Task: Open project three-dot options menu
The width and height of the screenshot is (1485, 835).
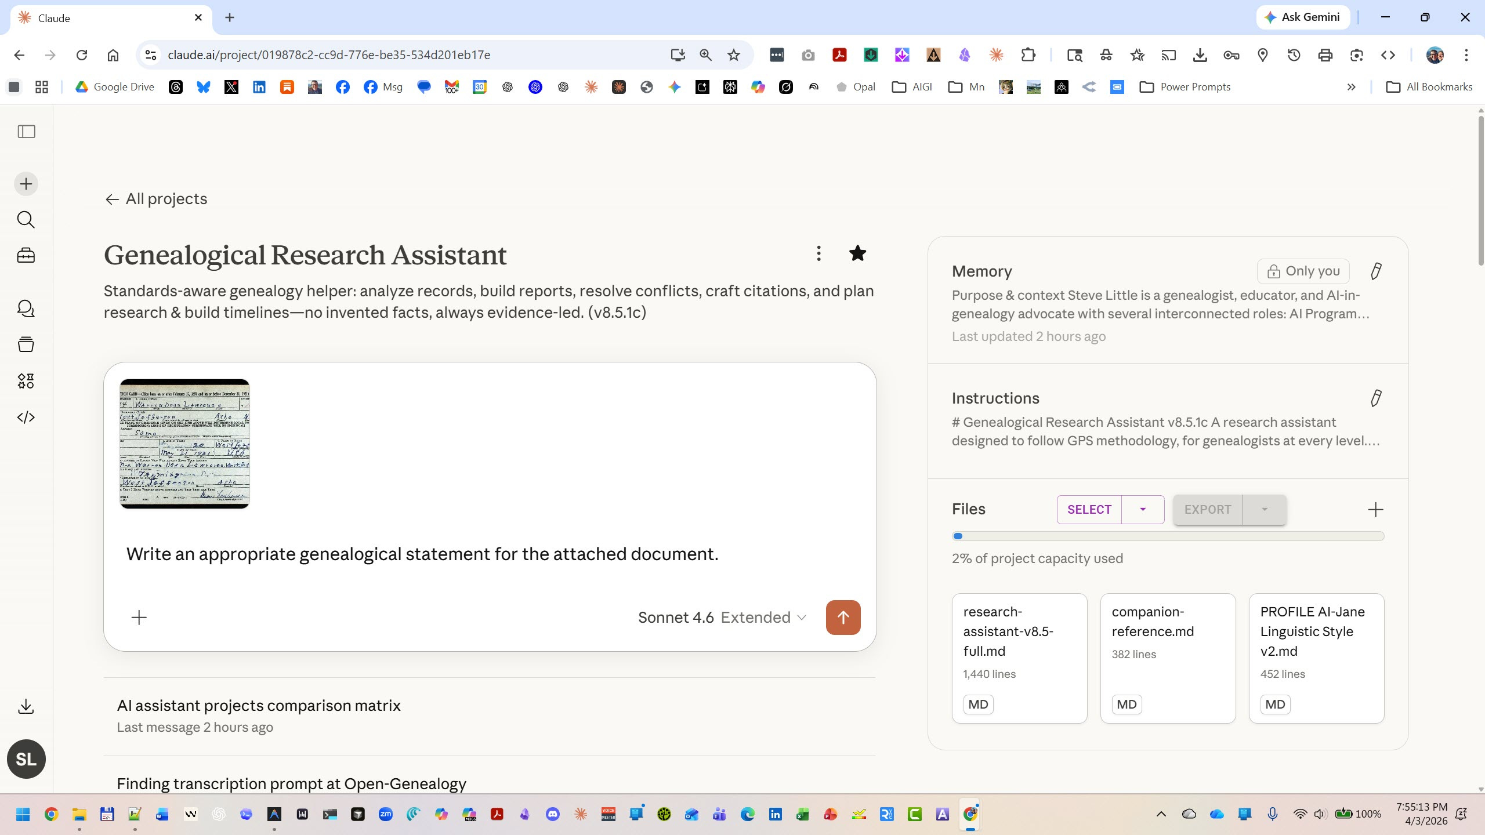Action: pos(818,253)
